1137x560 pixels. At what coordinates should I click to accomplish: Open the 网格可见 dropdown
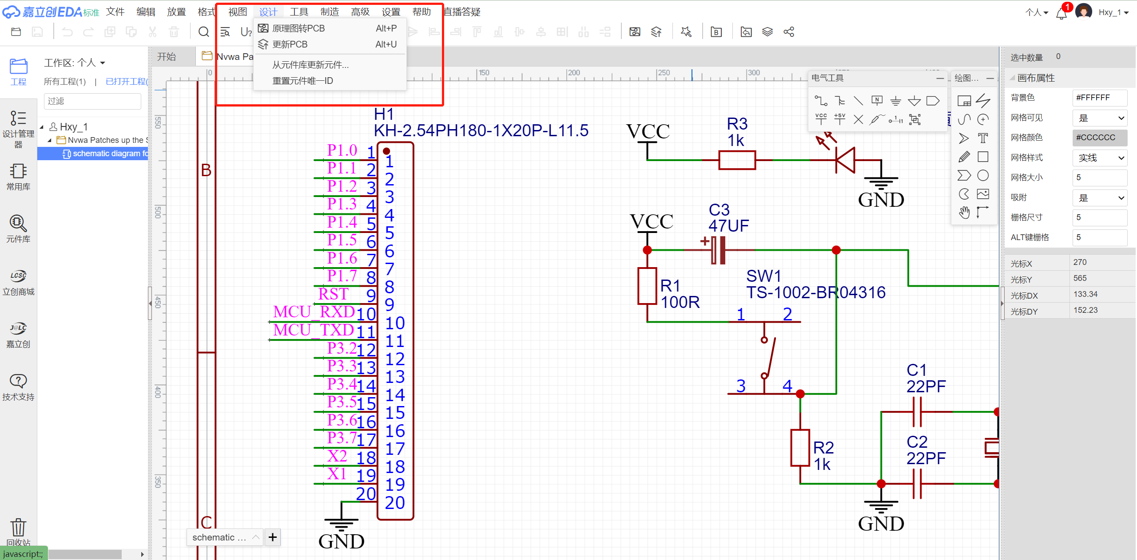pos(1100,118)
